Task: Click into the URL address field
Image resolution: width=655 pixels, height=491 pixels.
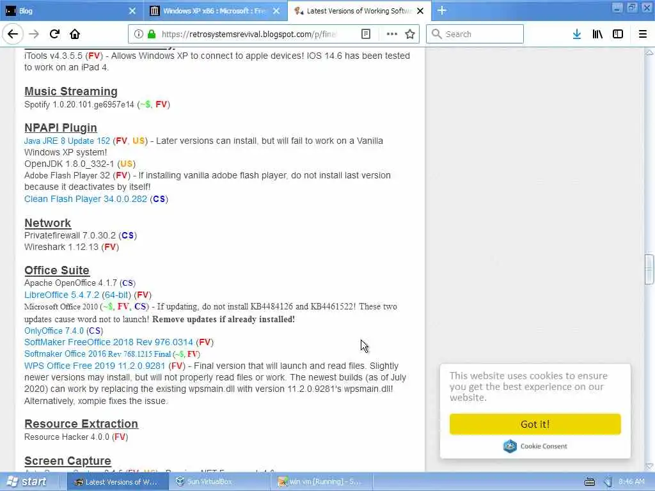Action: [249, 35]
